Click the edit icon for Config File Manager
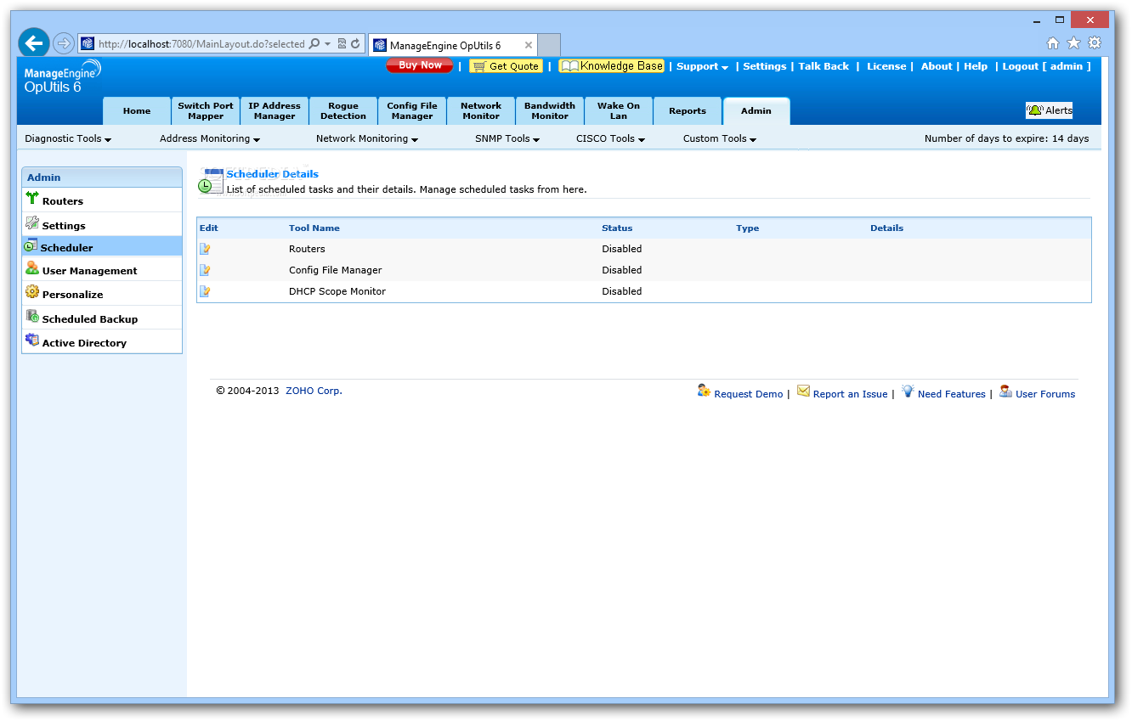This screenshot has height=721, width=1132. [x=205, y=270]
